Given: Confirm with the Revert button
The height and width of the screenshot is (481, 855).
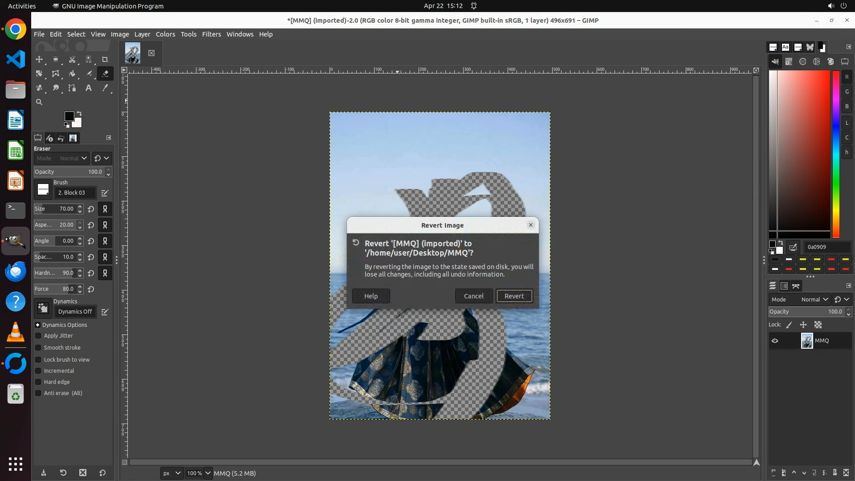Looking at the screenshot, I should (514, 296).
